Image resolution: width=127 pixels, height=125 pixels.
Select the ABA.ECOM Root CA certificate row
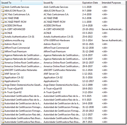pyautogui.click(x=63, y=11)
